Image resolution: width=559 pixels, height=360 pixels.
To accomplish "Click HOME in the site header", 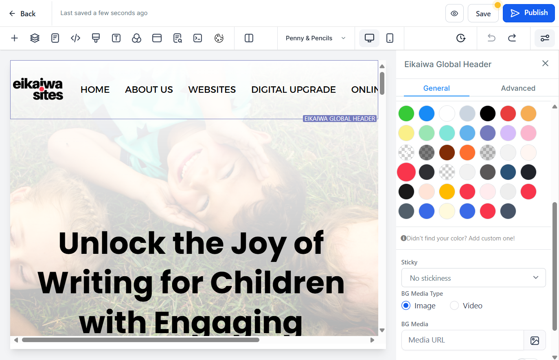I will (95, 89).
